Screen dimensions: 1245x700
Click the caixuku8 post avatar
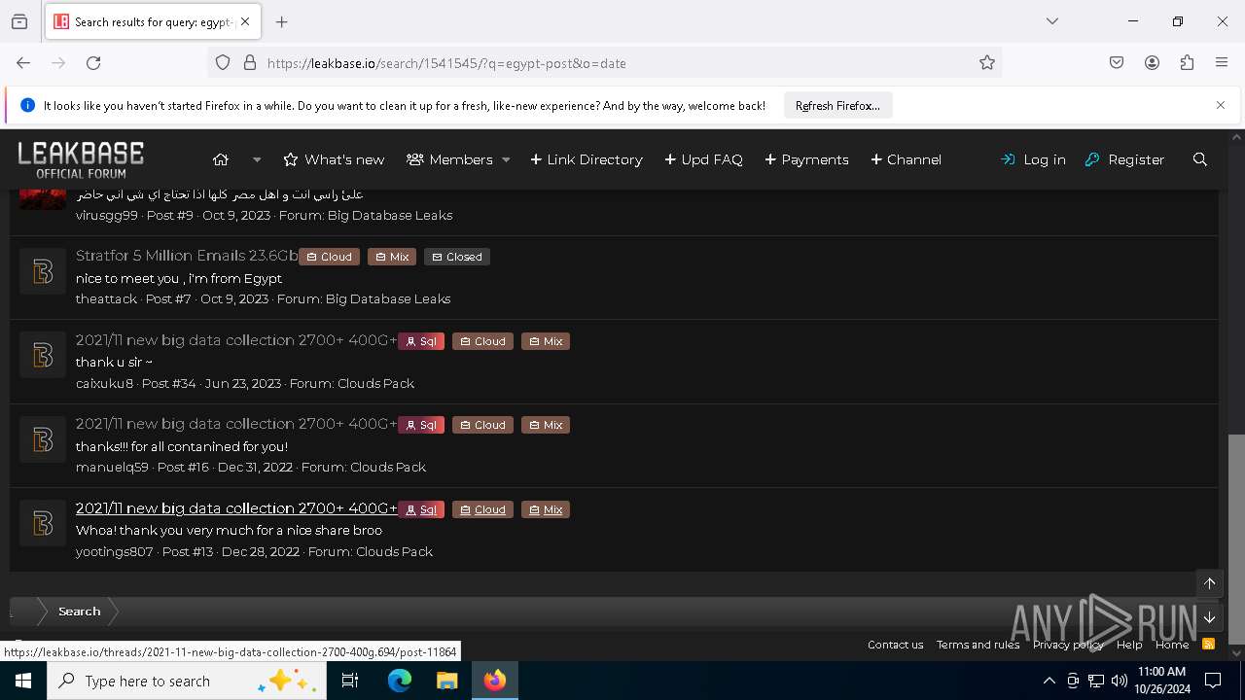pos(43,355)
